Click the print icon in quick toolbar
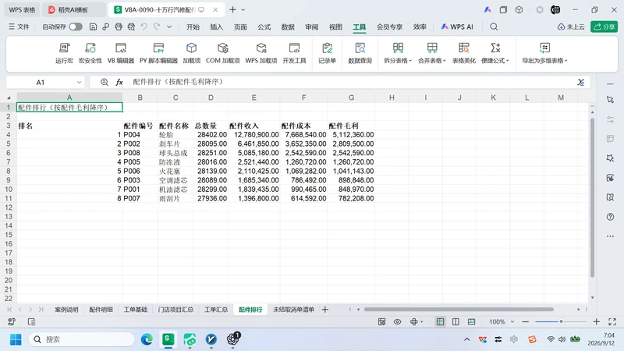 (119, 27)
